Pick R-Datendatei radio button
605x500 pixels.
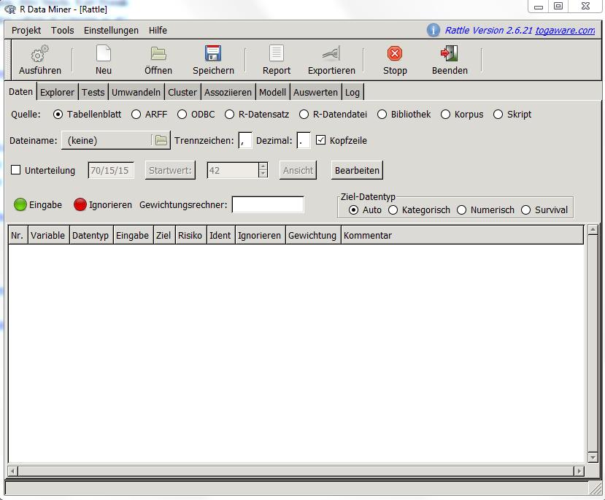[x=304, y=114]
